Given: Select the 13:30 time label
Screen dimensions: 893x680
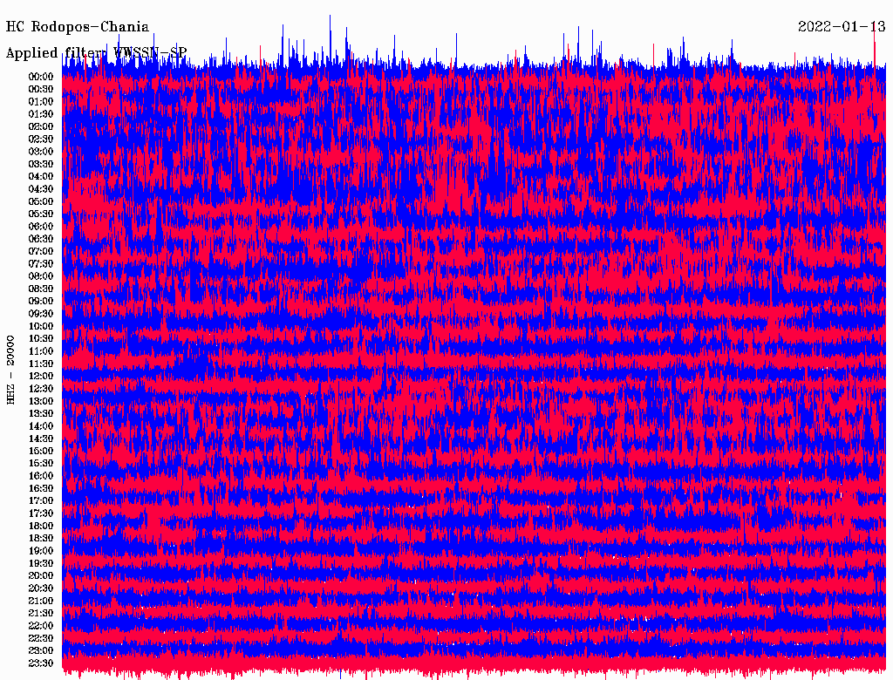Looking at the screenshot, I should click(x=41, y=413).
